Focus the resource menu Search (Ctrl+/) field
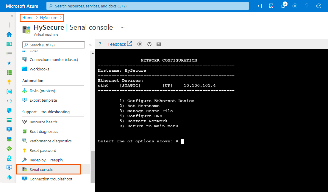The height and width of the screenshot is (192, 328). tap(54, 45)
